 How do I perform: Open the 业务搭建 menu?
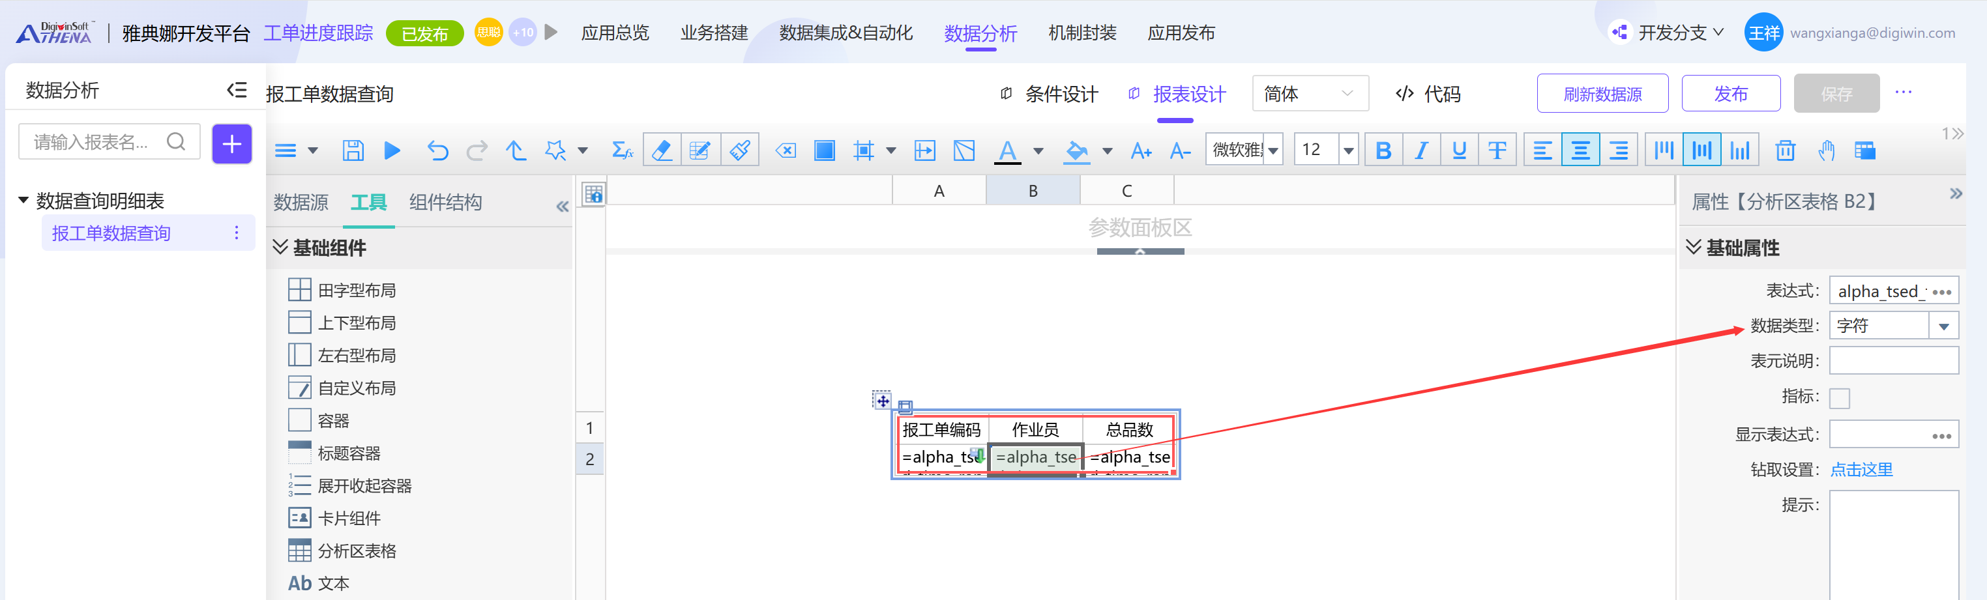point(714,33)
